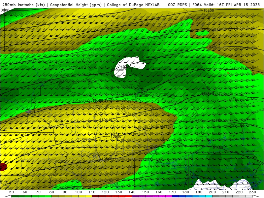Click the '180' value on the color scale
This screenshot has width=264, height=198.
click(x=185, y=192)
